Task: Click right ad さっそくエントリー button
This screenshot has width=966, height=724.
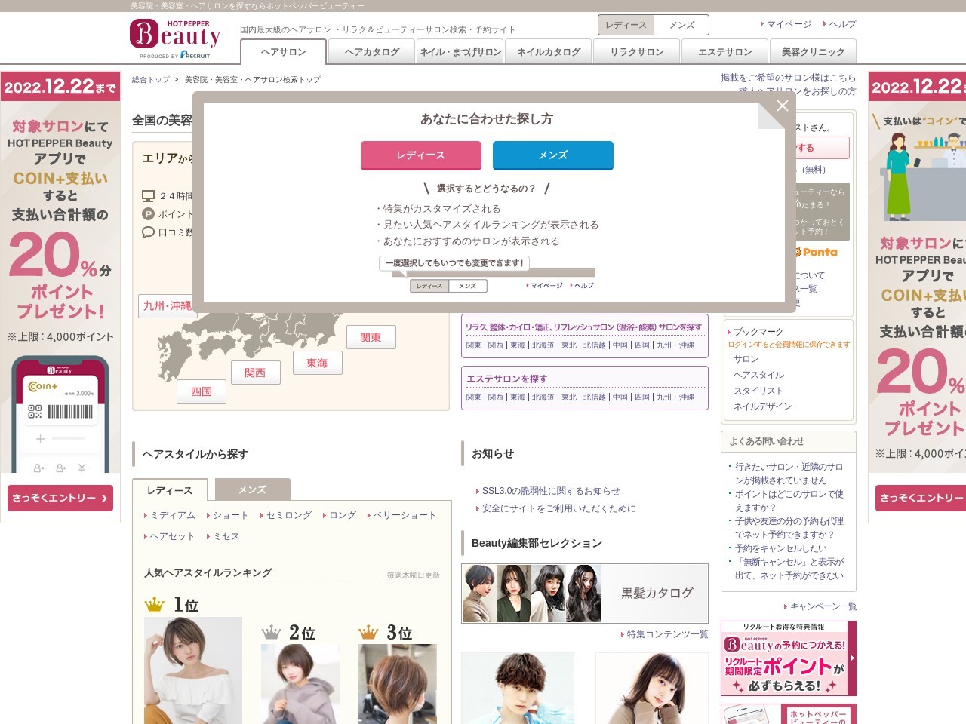Action: (921, 498)
